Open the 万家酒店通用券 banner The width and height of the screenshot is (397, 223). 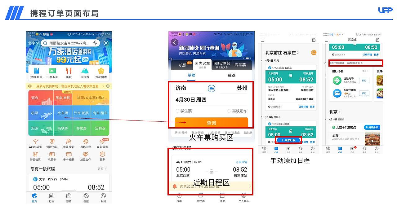tap(69, 56)
